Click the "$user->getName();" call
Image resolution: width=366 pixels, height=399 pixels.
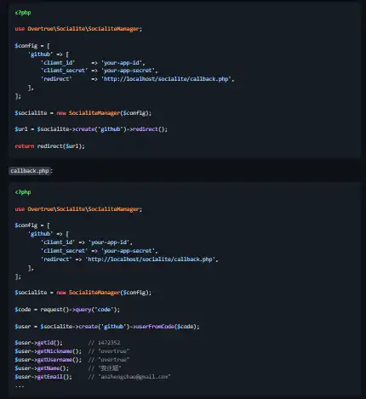pyautogui.click(x=42, y=368)
